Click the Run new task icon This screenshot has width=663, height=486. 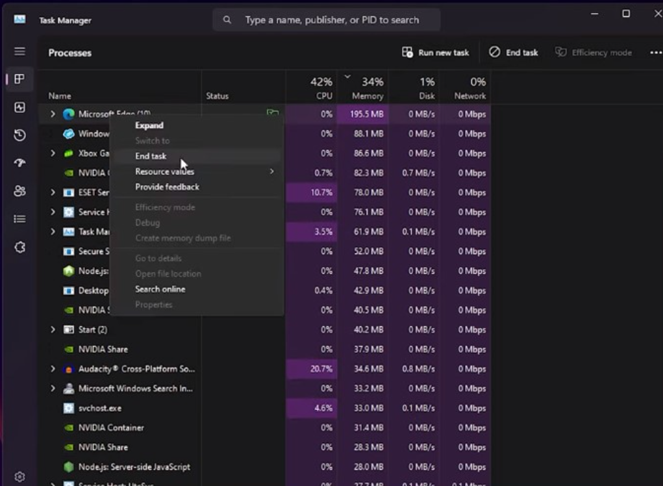(407, 53)
